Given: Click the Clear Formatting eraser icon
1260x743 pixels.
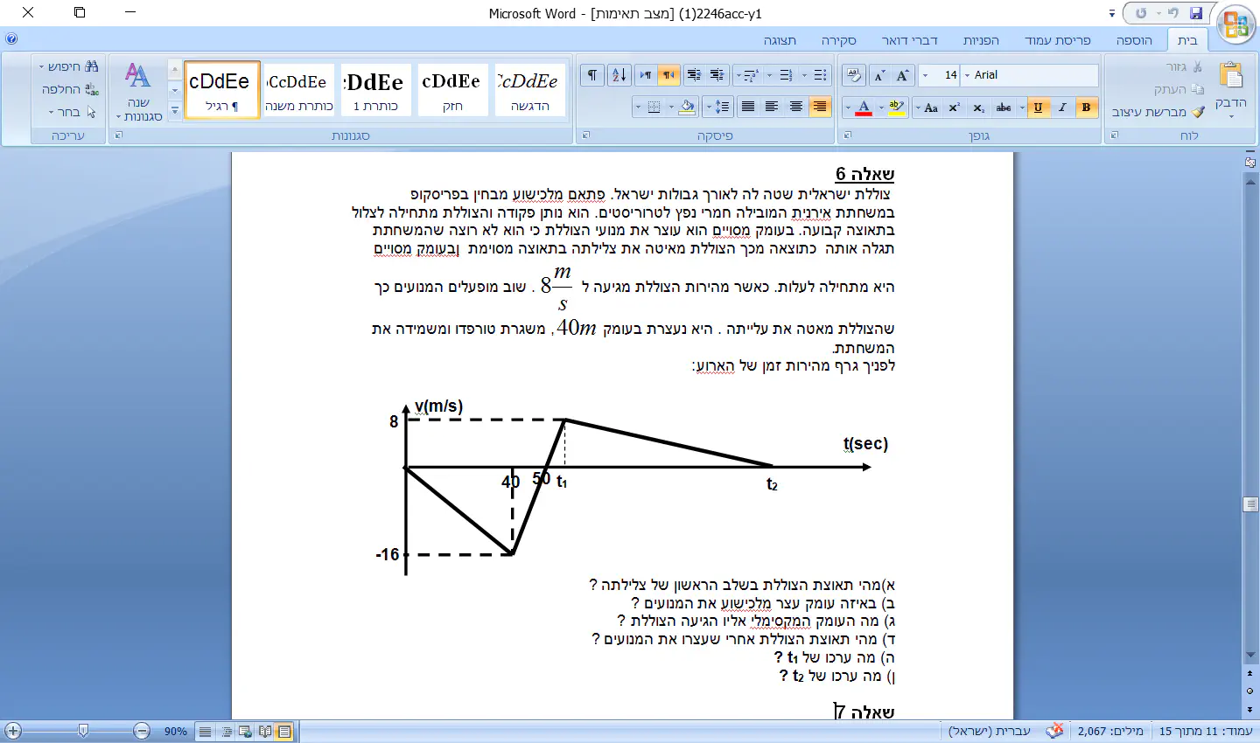Looking at the screenshot, I should (854, 75).
